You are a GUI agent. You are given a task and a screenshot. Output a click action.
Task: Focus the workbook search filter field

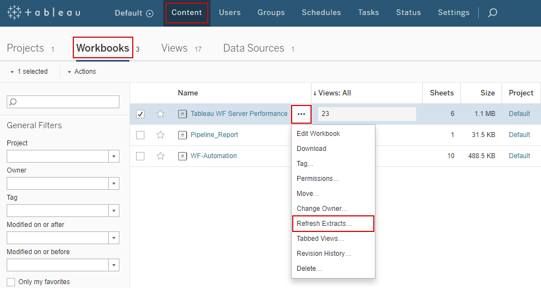pos(63,102)
